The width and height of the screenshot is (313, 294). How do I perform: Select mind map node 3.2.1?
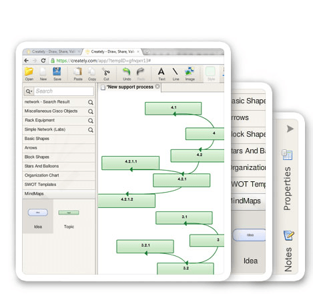145,247
